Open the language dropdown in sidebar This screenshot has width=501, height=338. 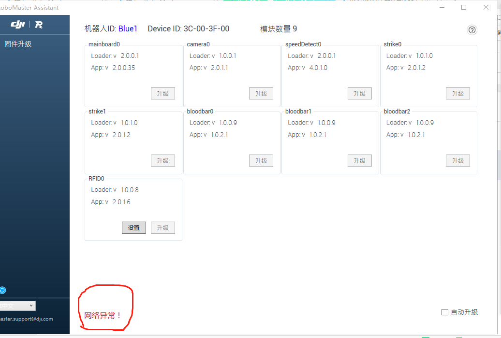17,306
